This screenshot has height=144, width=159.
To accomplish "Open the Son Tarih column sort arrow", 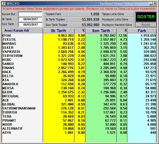I will tap(114, 30).
